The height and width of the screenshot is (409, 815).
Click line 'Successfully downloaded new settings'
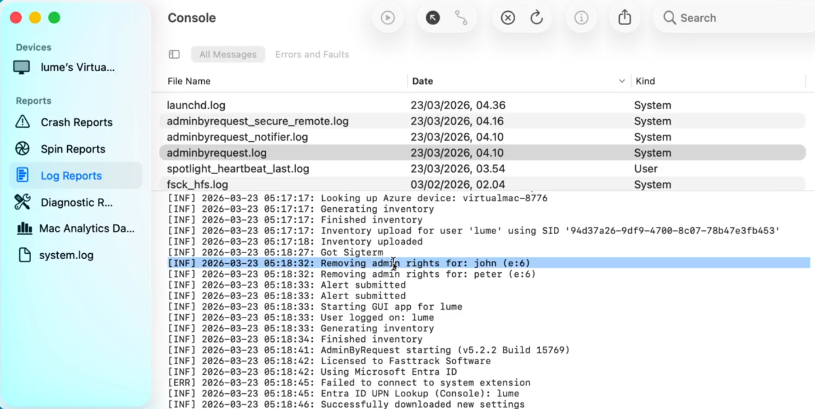point(346,404)
